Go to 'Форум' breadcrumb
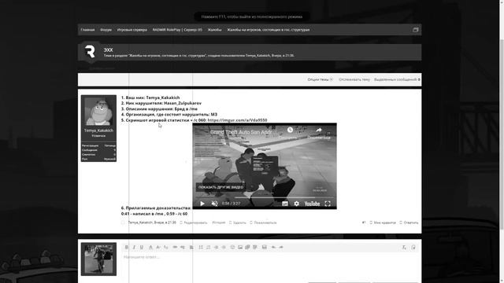Image resolution: width=504 pixels, height=283 pixels. [x=106, y=30]
